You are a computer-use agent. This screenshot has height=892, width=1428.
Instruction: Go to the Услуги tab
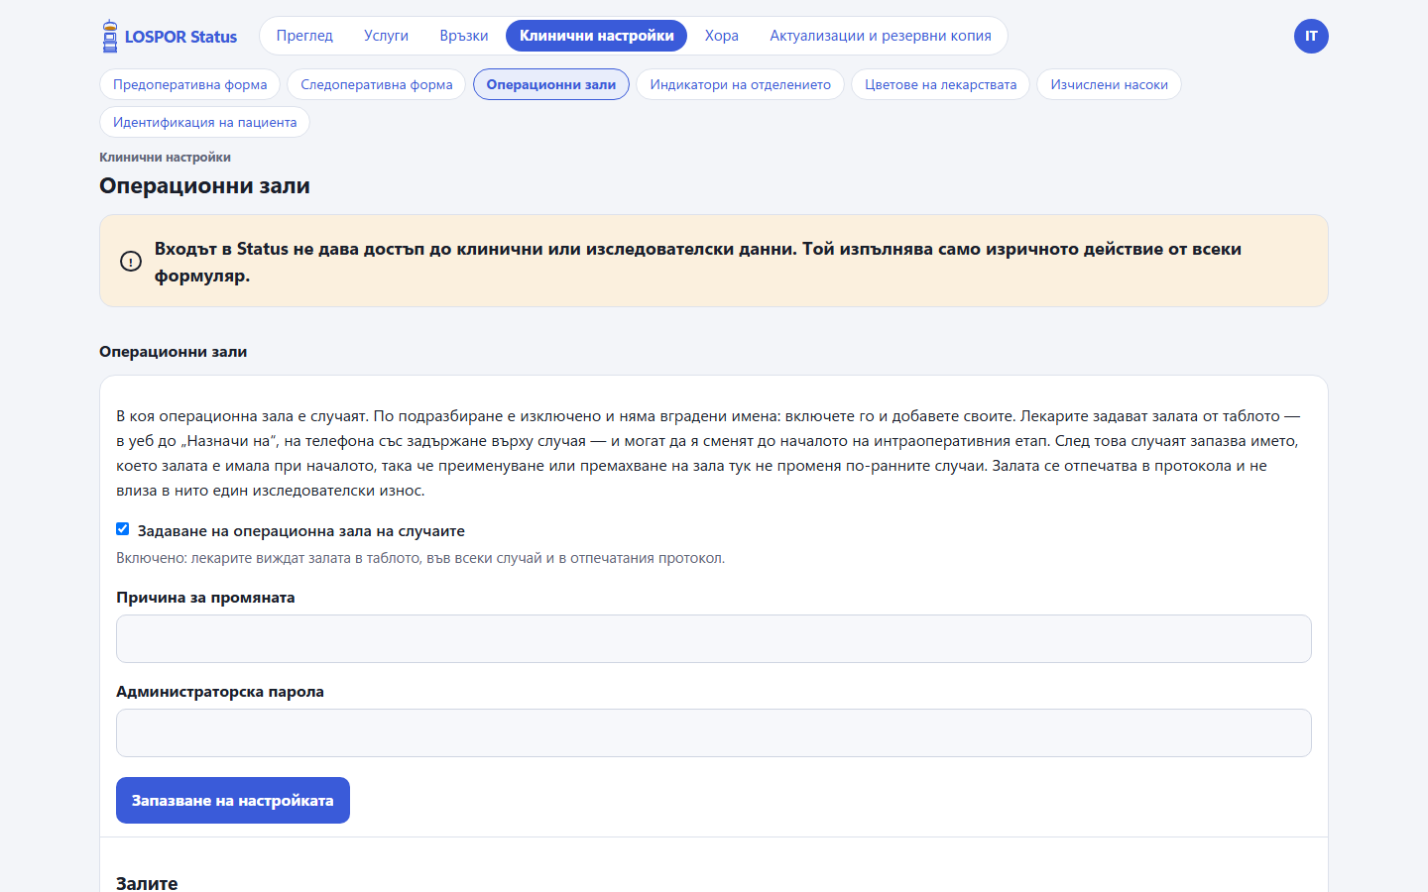[386, 36]
